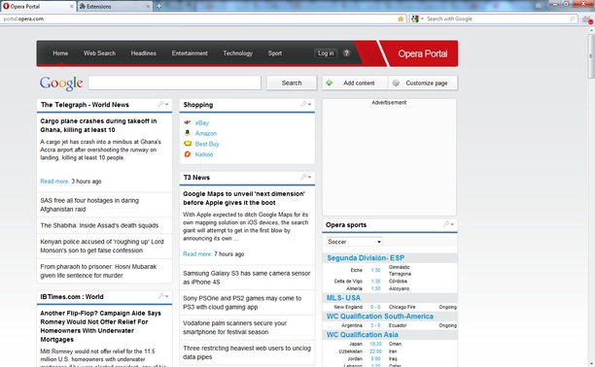Click the extension icon with red badge

click(x=587, y=19)
